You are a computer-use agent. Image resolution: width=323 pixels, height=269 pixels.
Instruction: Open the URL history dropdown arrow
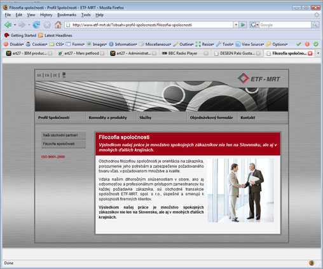point(236,25)
